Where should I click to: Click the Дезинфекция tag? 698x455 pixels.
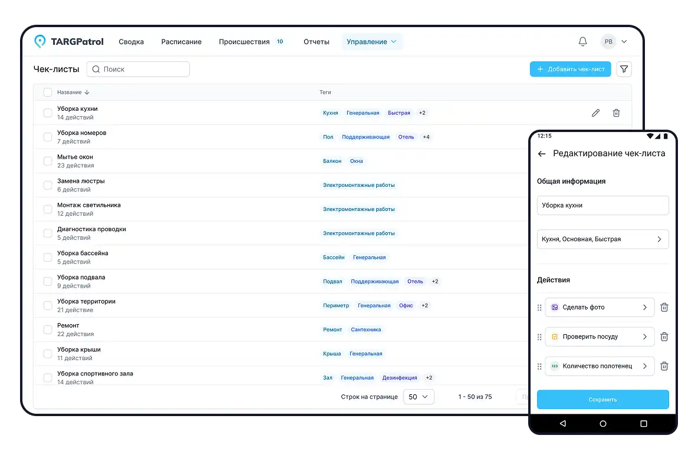tap(400, 378)
